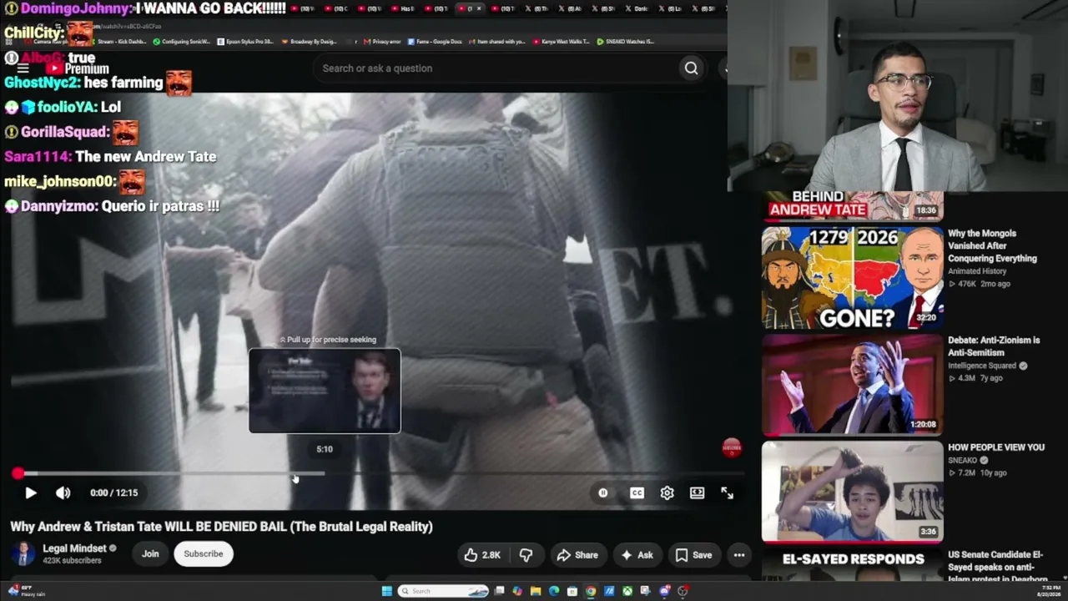1068x601 pixels.
Task: Open the Animated History channel name
Action: (977, 271)
